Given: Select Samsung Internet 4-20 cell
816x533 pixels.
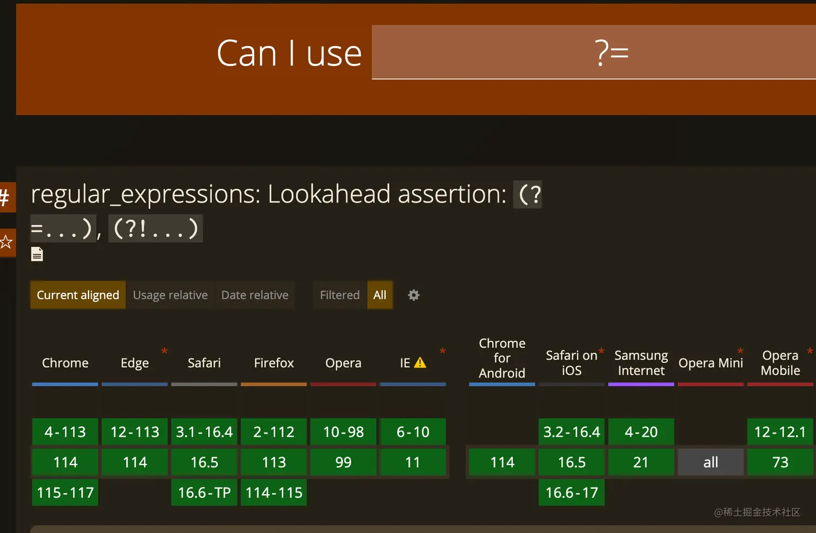Looking at the screenshot, I should [641, 432].
